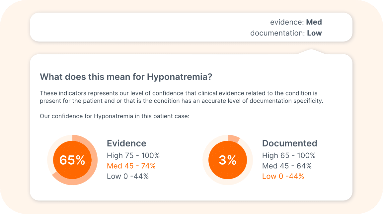Click the Documented heading
The image size is (383, 214).
coord(289,143)
